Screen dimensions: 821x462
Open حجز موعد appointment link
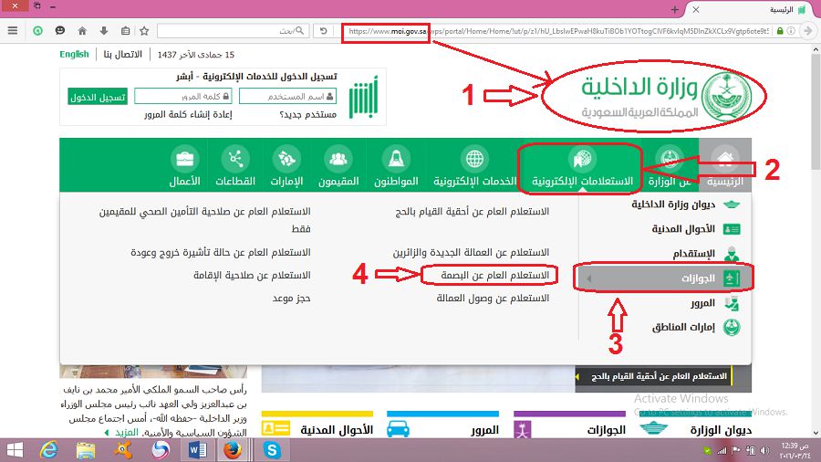(291, 298)
